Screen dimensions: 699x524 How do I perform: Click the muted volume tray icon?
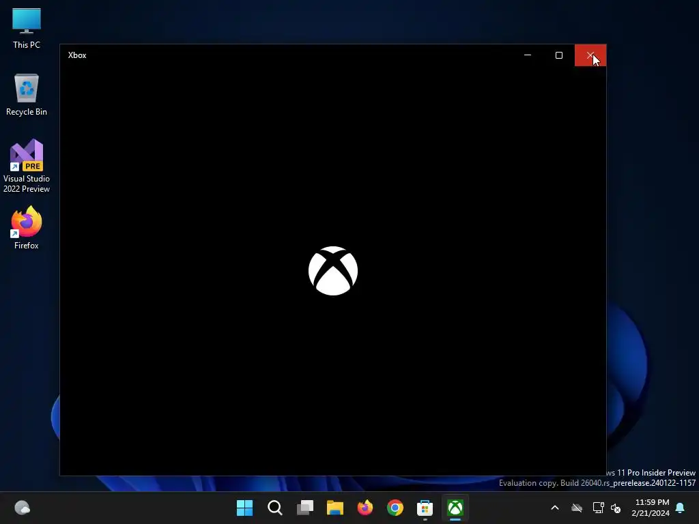pos(616,508)
